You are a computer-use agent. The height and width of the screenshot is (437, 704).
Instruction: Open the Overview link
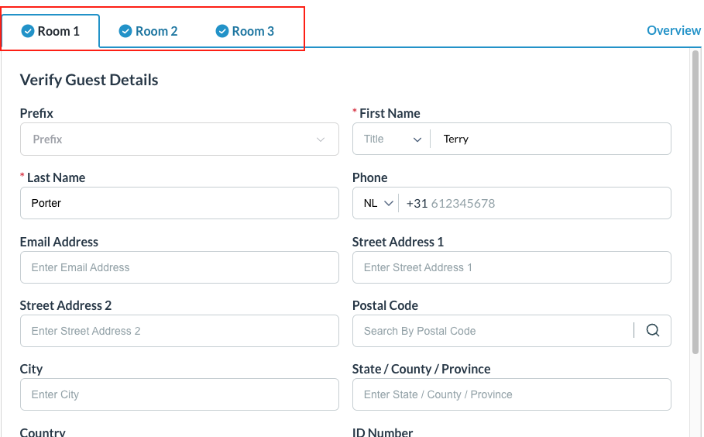click(673, 30)
